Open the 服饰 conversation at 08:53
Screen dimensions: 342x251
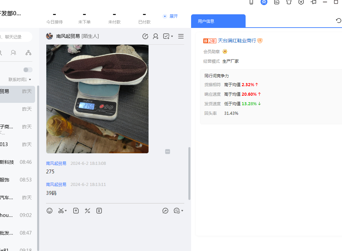coord(17,180)
